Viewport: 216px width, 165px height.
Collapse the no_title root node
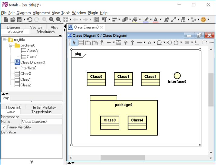click(4, 39)
